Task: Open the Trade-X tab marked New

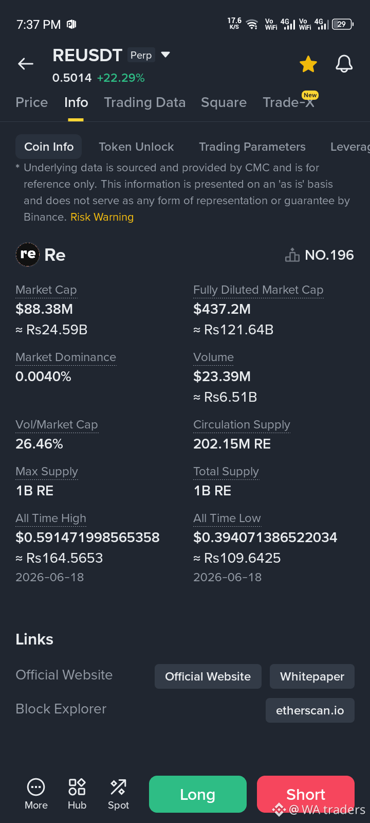Action: point(289,102)
